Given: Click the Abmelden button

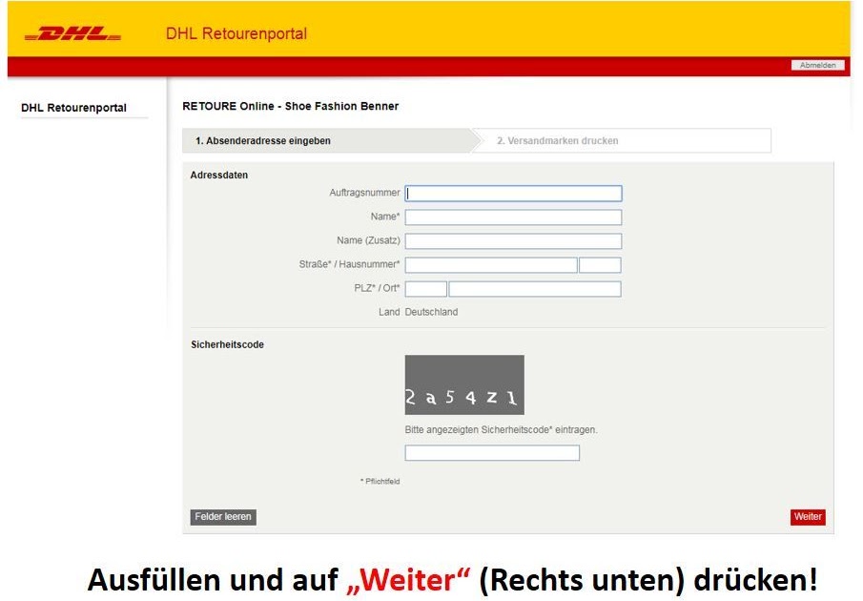Looking at the screenshot, I should 817,65.
